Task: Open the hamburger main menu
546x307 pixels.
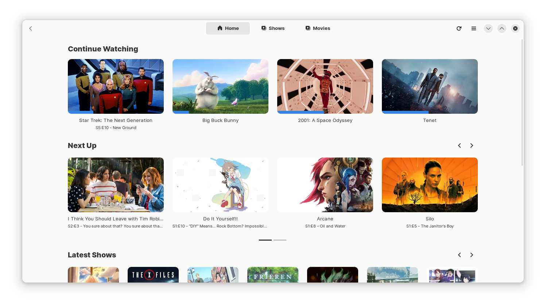Action: tap(473, 28)
